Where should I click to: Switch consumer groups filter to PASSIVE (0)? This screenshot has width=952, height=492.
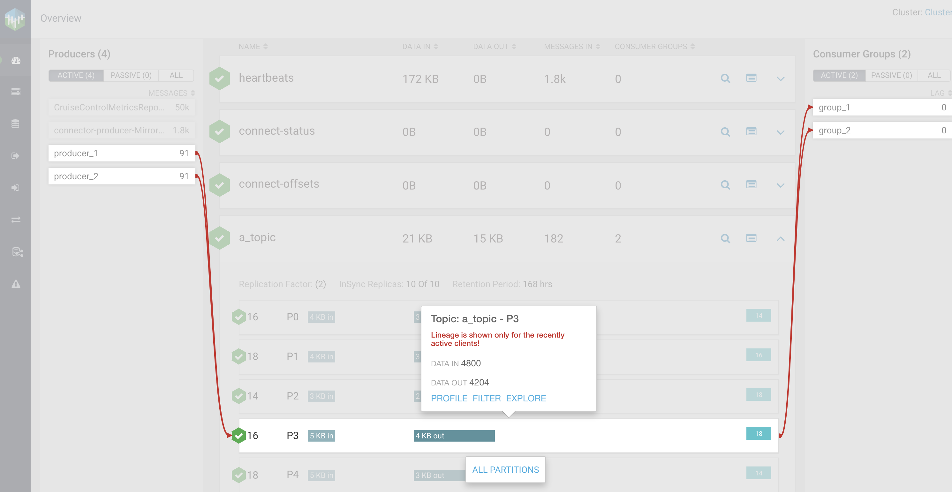[891, 75]
